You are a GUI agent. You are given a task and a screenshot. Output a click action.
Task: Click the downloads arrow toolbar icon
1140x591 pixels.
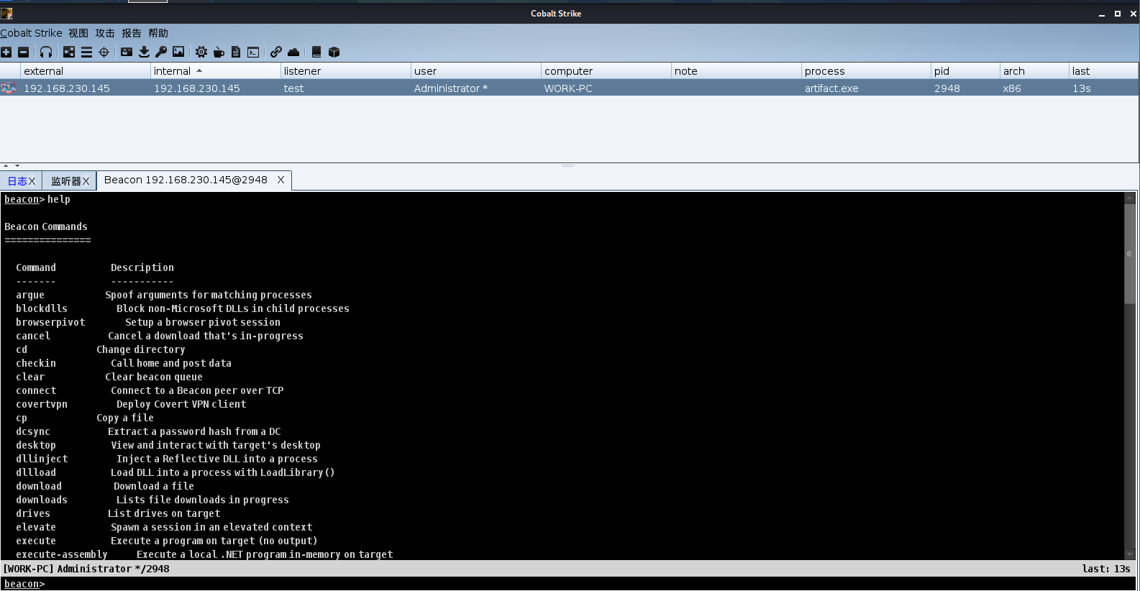pyautogui.click(x=144, y=52)
